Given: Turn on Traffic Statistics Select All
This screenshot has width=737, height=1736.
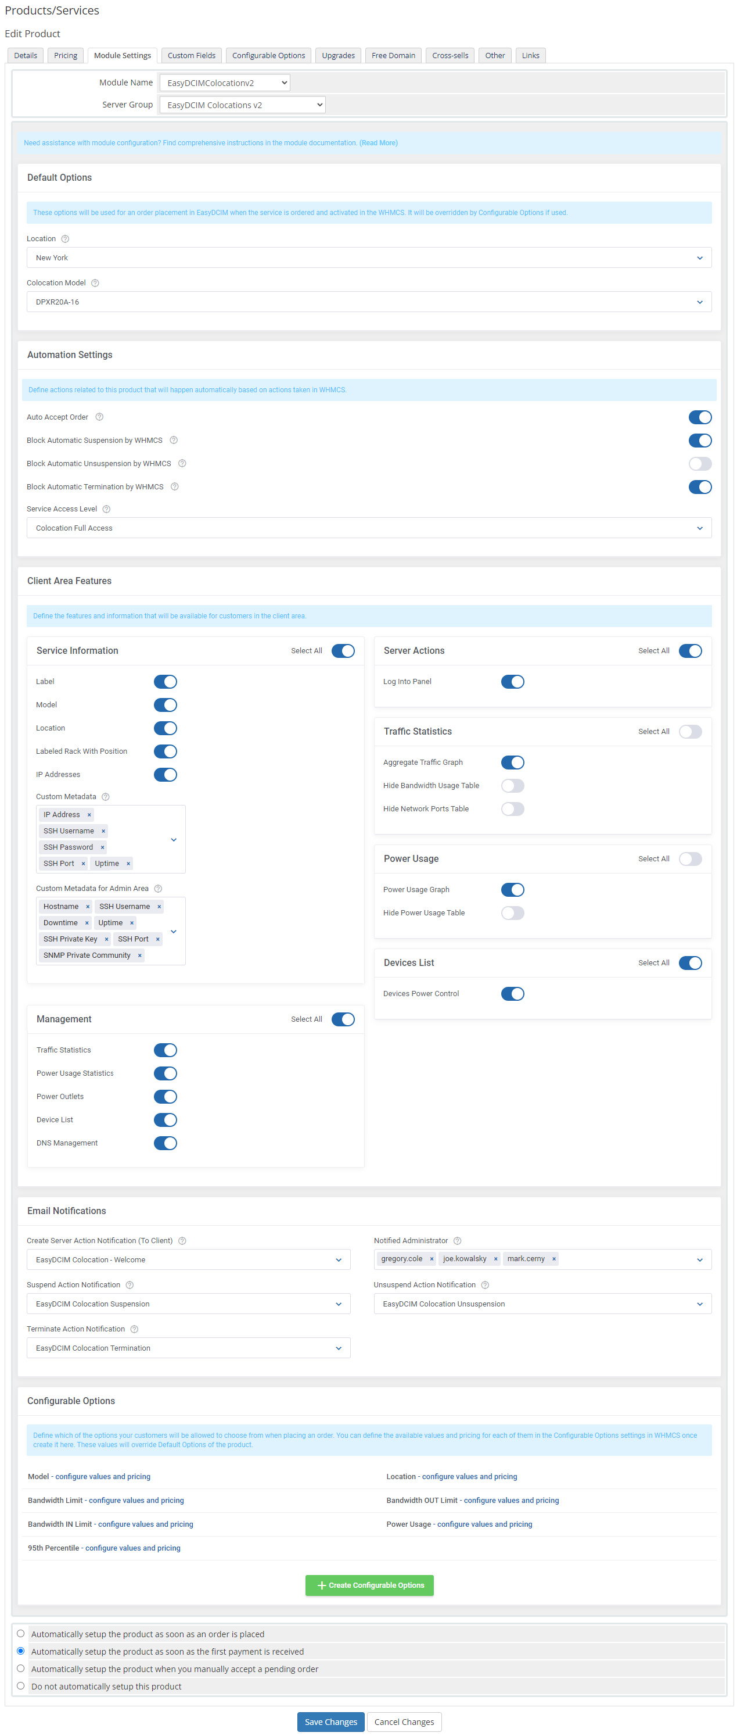Looking at the screenshot, I should (x=690, y=731).
